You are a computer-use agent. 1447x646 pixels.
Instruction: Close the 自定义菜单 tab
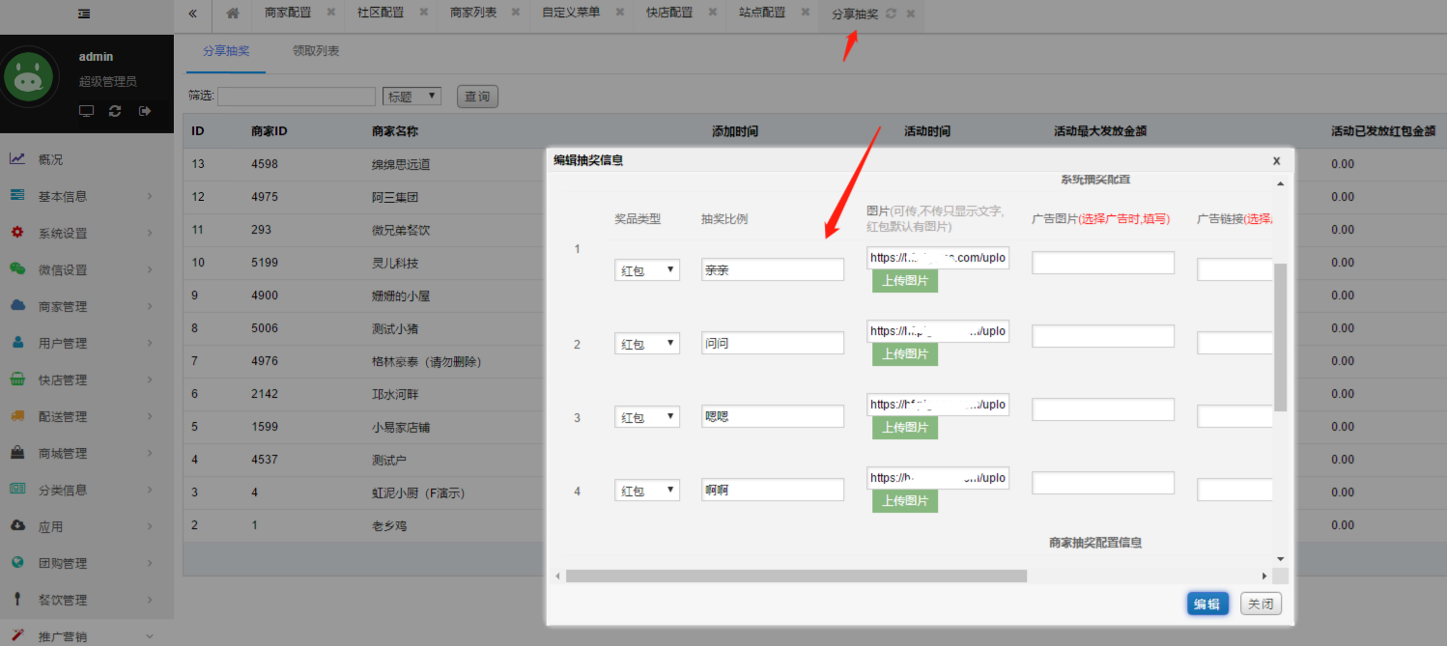tap(620, 13)
